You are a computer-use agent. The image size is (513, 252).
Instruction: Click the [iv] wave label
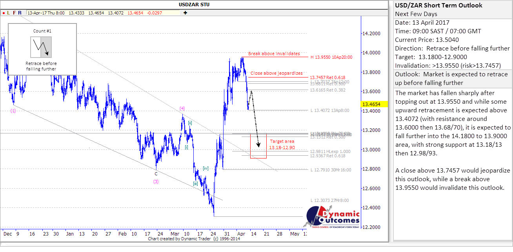coord(206,169)
